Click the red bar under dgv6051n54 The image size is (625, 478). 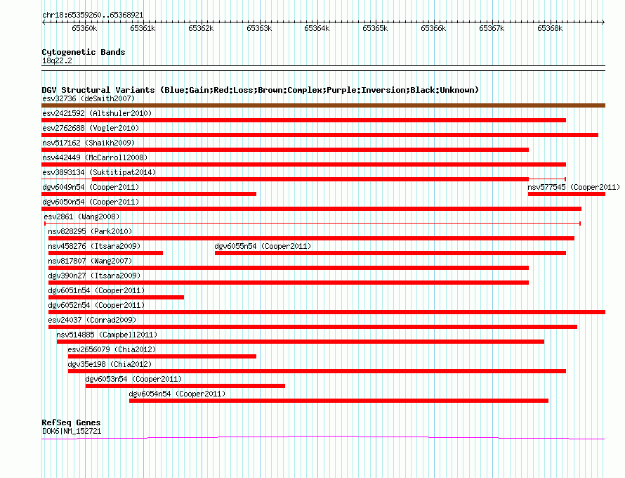coord(116,297)
